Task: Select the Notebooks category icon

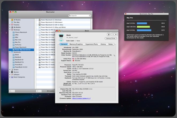Action: 12,52
